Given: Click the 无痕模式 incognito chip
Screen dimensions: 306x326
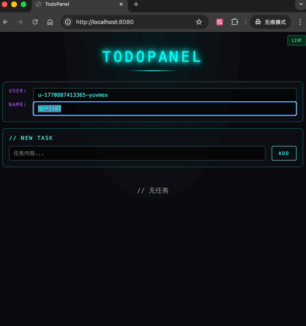Looking at the screenshot, I should pyautogui.click(x=270, y=22).
